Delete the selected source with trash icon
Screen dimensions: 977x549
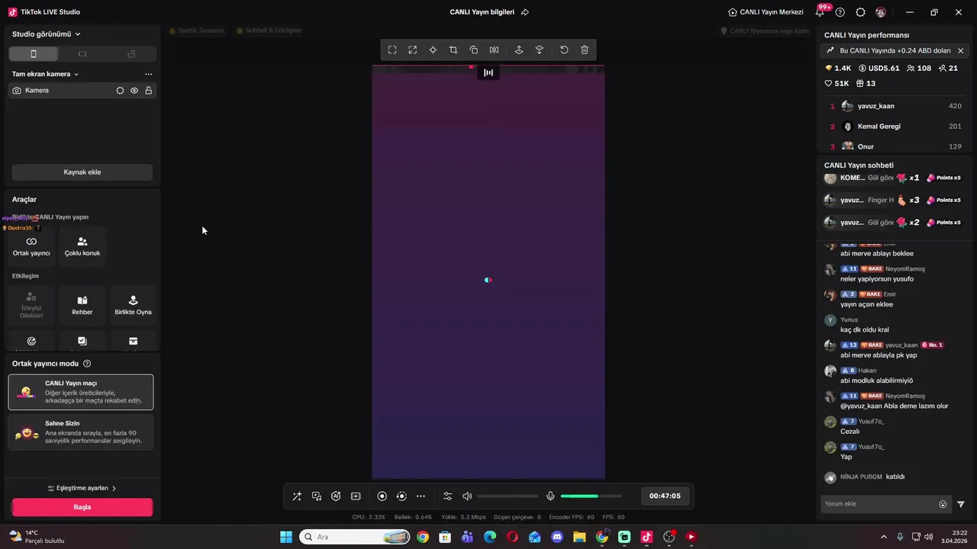pos(585,50)
